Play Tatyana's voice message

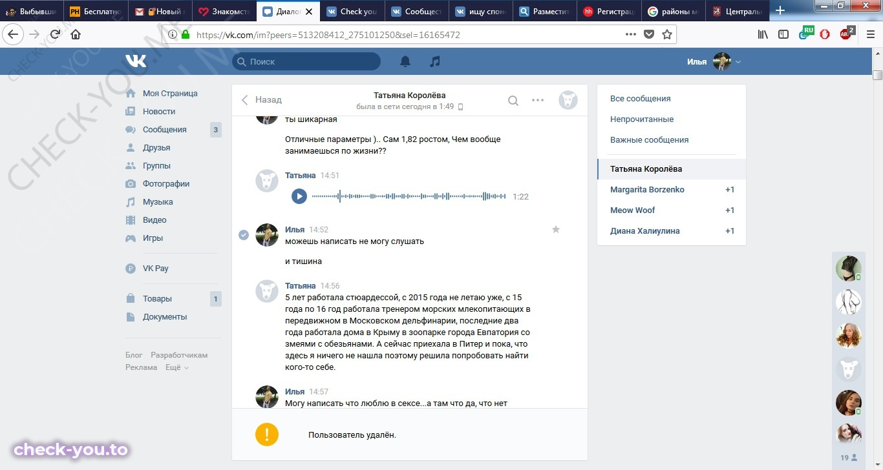point(299,196)
